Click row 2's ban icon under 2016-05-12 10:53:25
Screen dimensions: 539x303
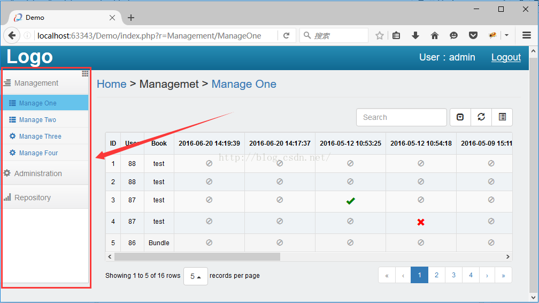[x=350, y=181]
